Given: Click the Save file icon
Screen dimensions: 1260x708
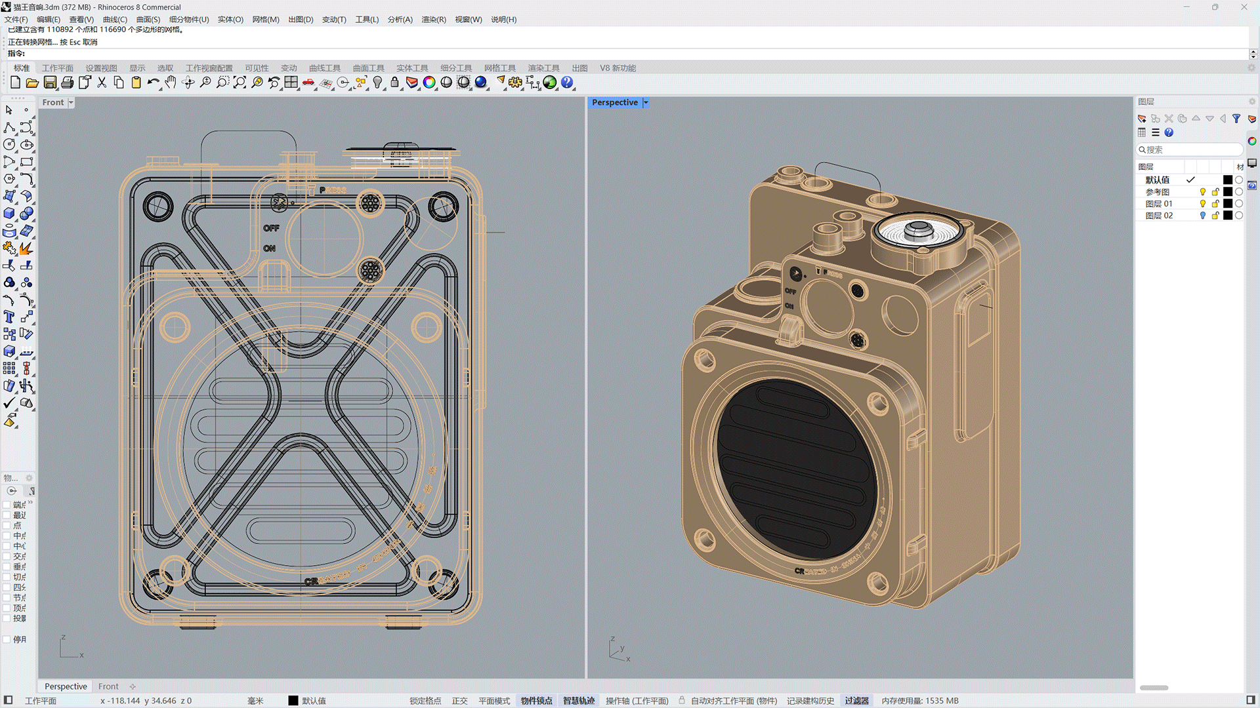Looking at the screenshot, I should [x=50, y=83].
